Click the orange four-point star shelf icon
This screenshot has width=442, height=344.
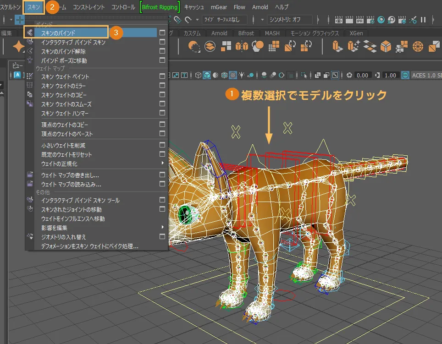tap(19, 46)
